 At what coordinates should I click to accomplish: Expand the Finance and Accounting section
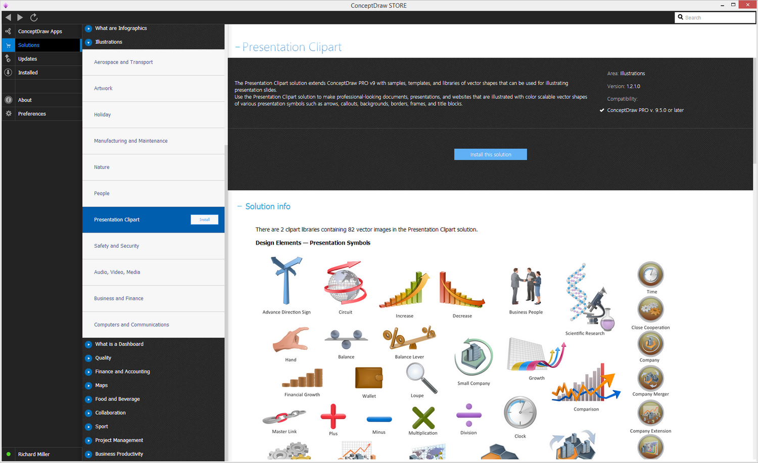88,372
